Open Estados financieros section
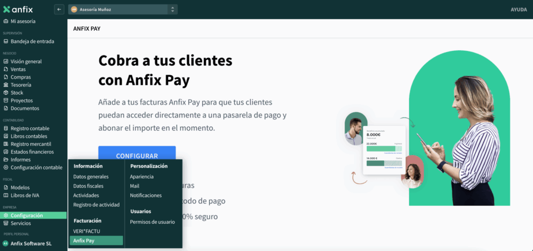The height and width of the screenshot is (251, 533). 32,152
